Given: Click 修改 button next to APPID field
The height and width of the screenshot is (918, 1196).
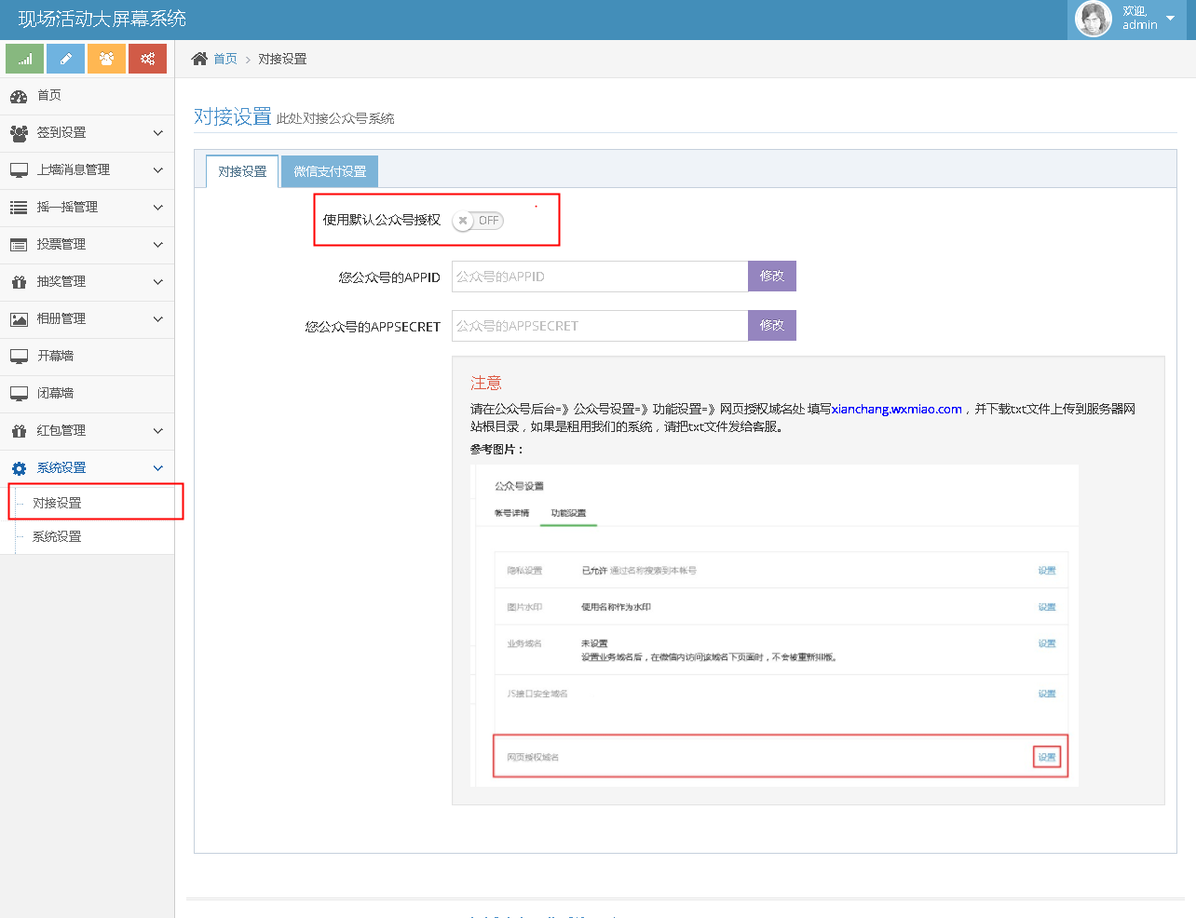Looking at the screenshot, I should 771,277.
